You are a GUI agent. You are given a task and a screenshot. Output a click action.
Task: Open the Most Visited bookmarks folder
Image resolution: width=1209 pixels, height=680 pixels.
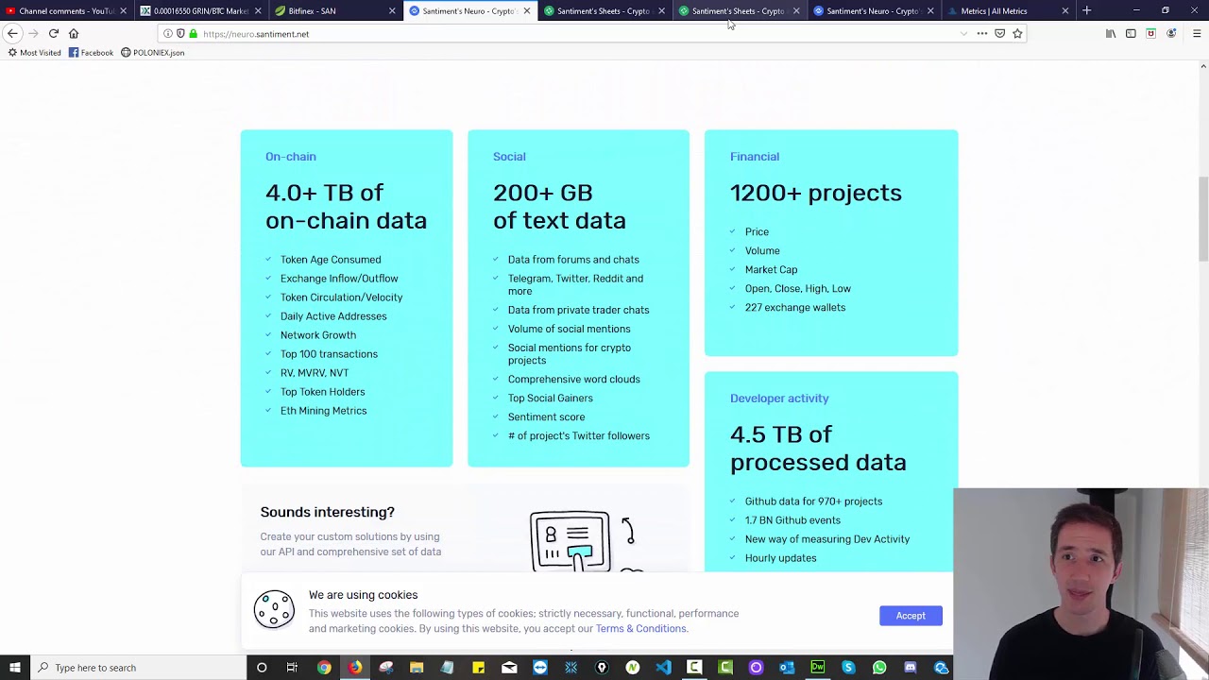[x=34, y=53]
